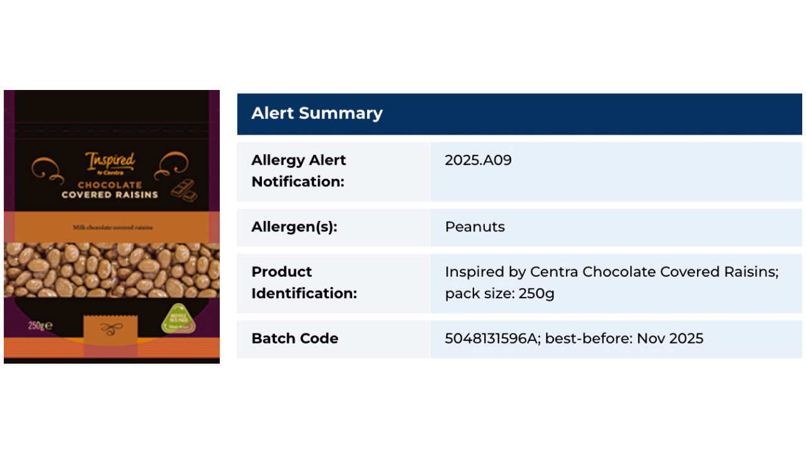Click the green recycle badge on pack
Viewport: 806px width, 453px height.
pos(179,318)
